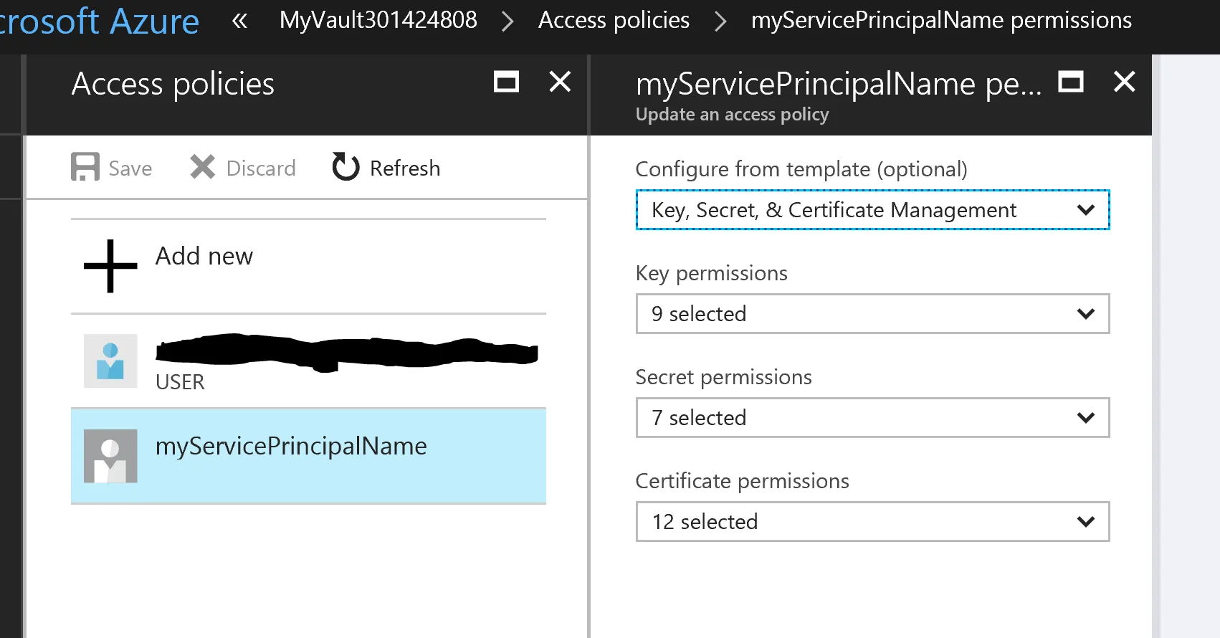1220x638 pixels.
Task: Click the Refresh circular arrow icon
Action: pyautogui.click(x=345, y=167)
